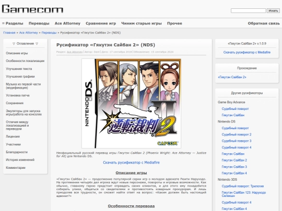
Task: Jump to Лицензия section
Action: [x=13, y=136]
